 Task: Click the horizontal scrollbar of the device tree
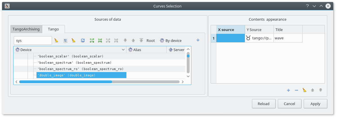point(99,82)
